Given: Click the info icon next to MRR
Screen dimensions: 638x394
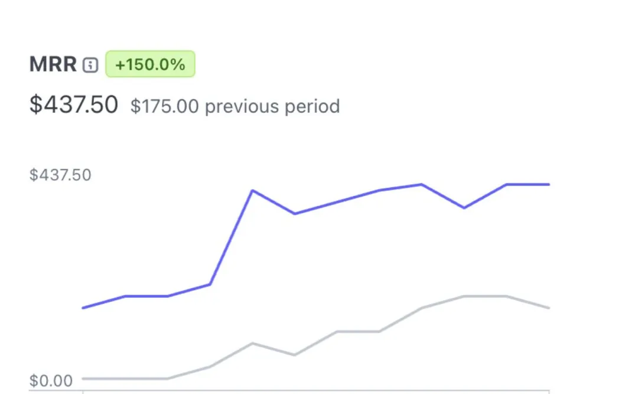Looking at the screenshot, I should tap(90, 65).
